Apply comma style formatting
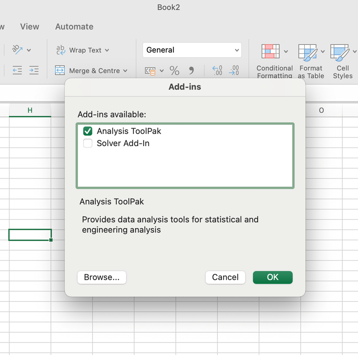 (x=191, y=71)
